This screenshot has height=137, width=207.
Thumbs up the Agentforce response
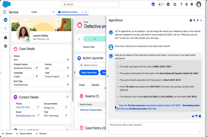click(x=193, y=116)
